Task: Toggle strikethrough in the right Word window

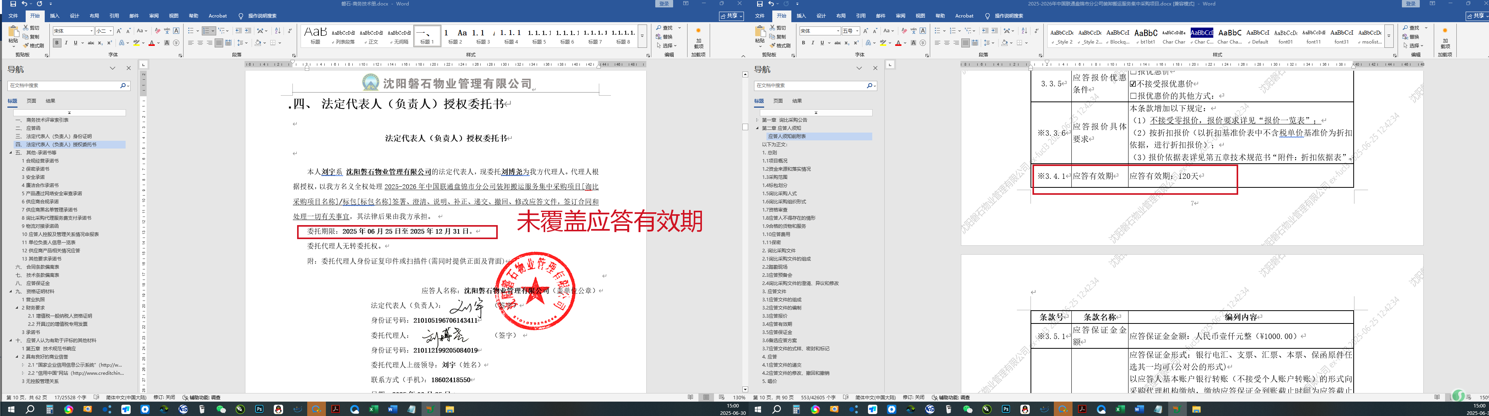Action: (838, 43)
